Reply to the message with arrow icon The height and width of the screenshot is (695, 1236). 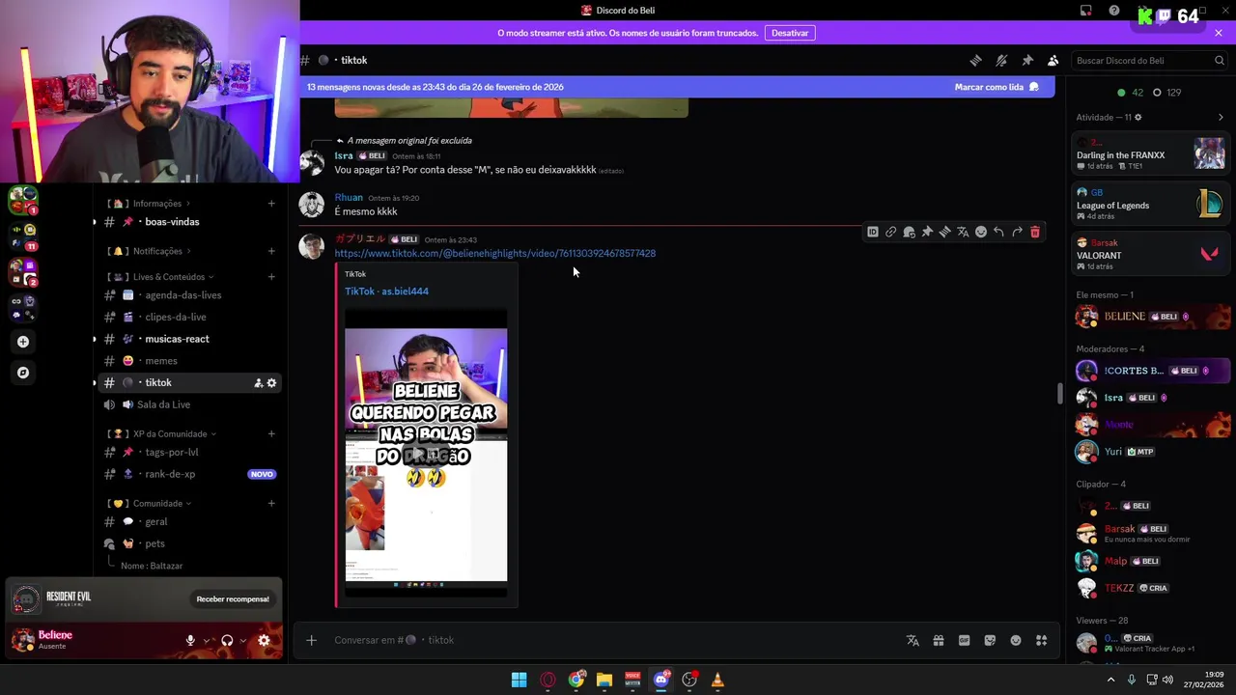(x=998, y=232)
